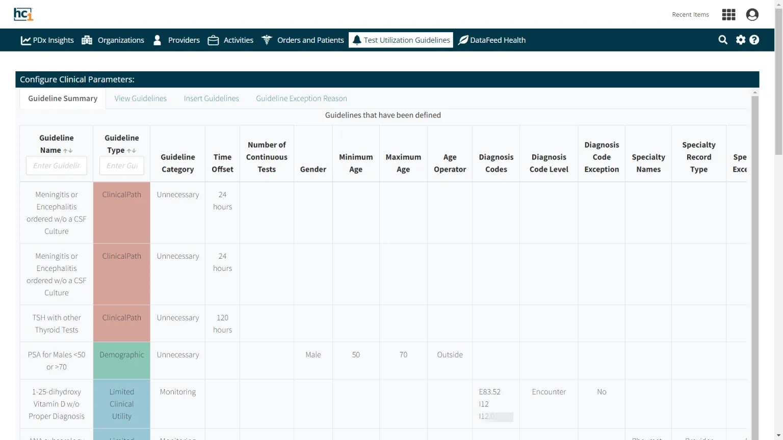Toggle descending sort on Guideline Type column
This screenshot has width=783, height=440.
[134, 151]
